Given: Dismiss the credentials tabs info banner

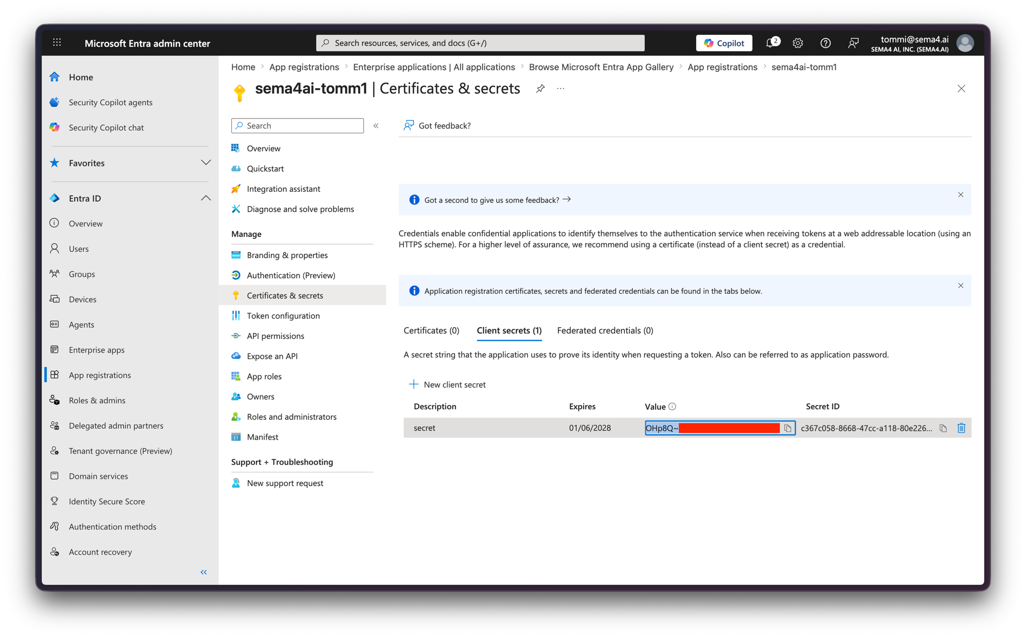Looking at the screenshot, I should 961,286.
